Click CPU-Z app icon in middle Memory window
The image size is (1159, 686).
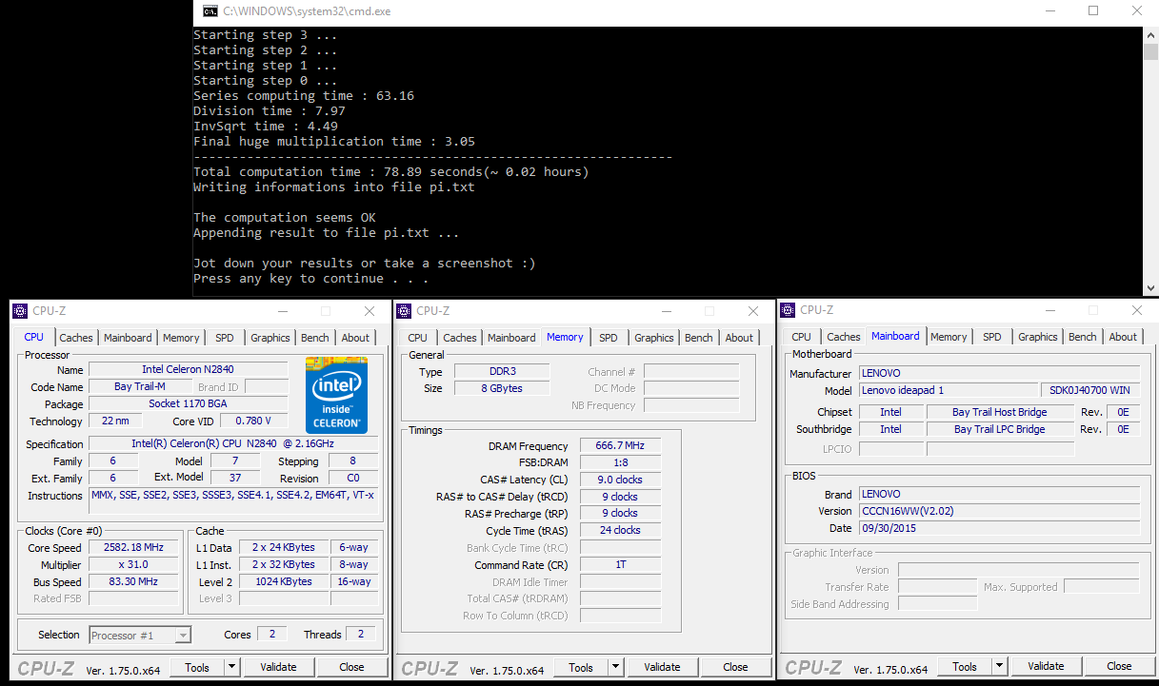click(404, 311)
